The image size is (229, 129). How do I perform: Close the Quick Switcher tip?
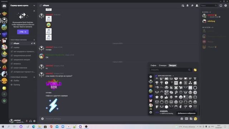[x=34, y=11]
